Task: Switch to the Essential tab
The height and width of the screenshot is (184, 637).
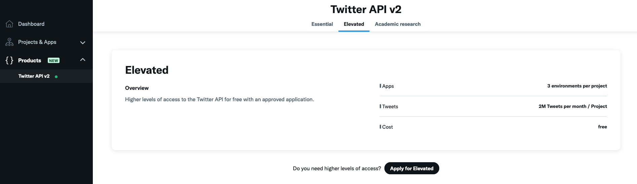Action: 322,24
